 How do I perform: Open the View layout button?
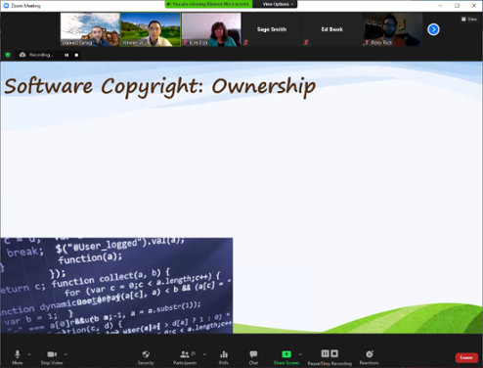coord(469,20)
